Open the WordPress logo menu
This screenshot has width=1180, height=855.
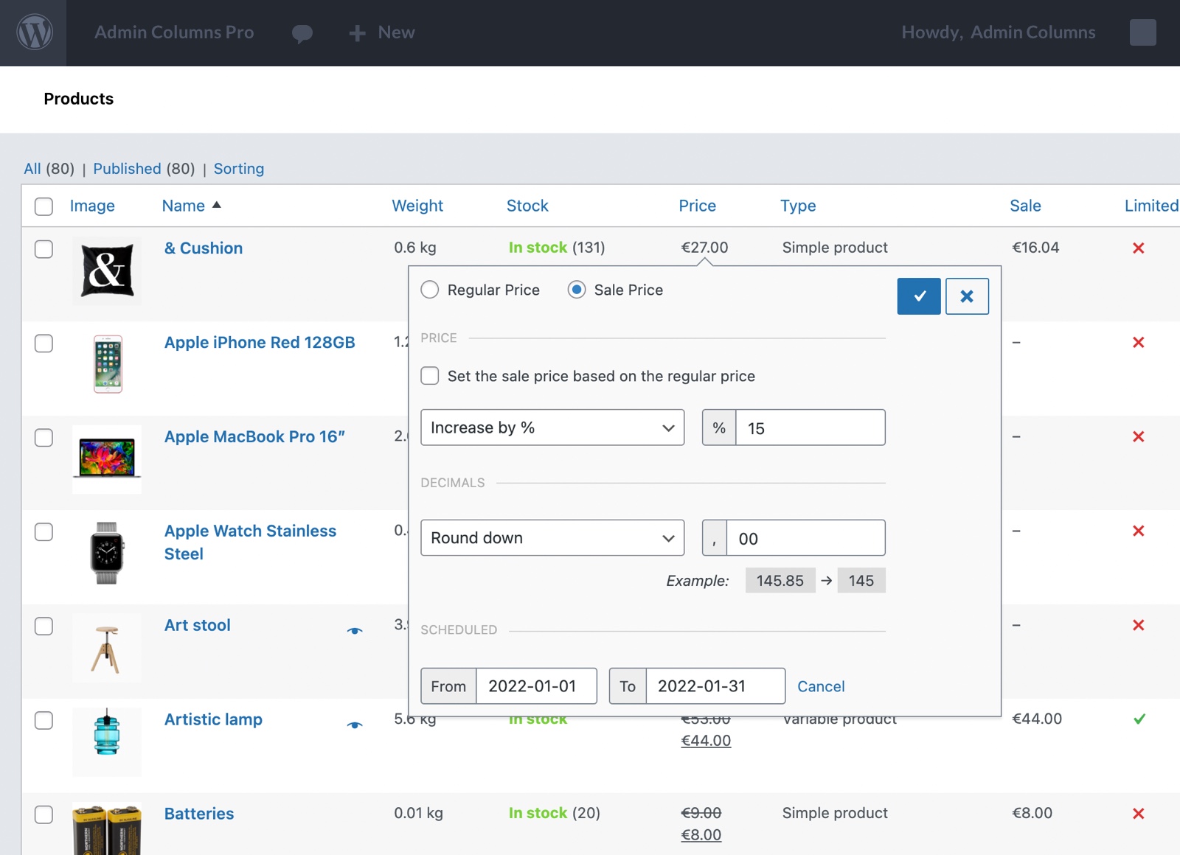point(35,32)
